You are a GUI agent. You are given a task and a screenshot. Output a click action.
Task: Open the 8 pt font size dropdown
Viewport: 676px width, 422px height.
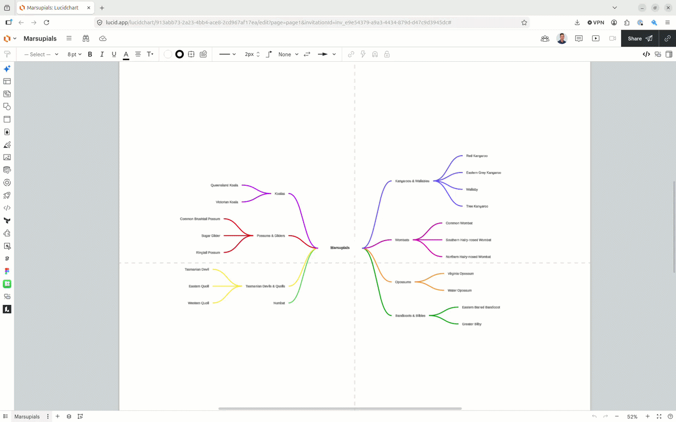[74, 54]
